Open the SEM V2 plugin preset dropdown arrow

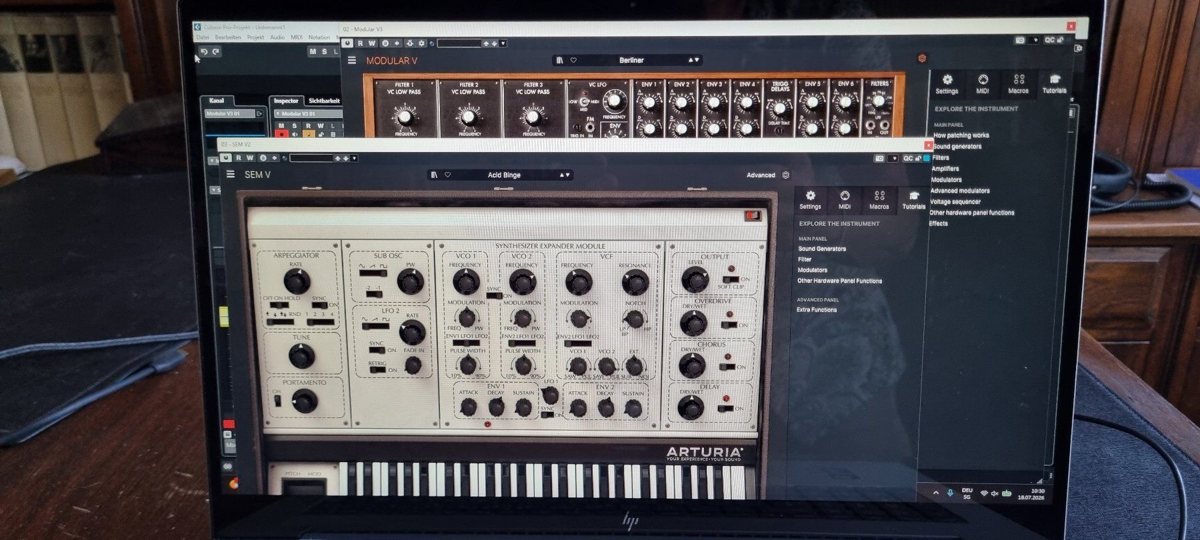[354, 158]
